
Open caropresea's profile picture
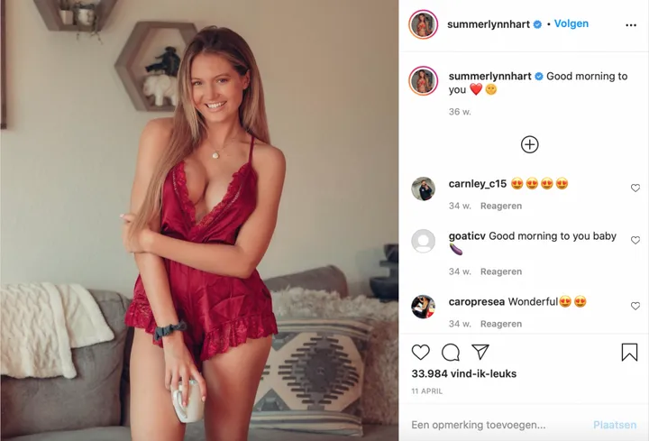[x=423, y=307]
